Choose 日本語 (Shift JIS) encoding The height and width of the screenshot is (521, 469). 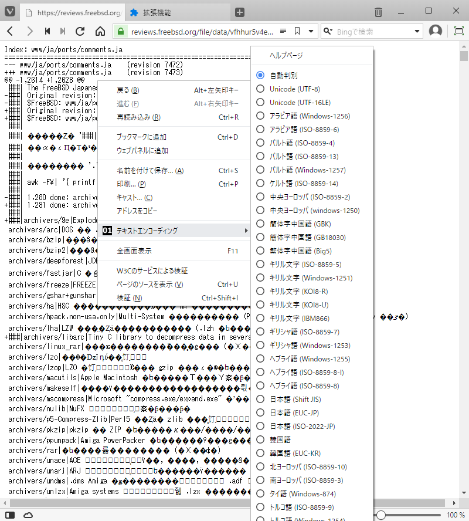[x=312, y=399]
